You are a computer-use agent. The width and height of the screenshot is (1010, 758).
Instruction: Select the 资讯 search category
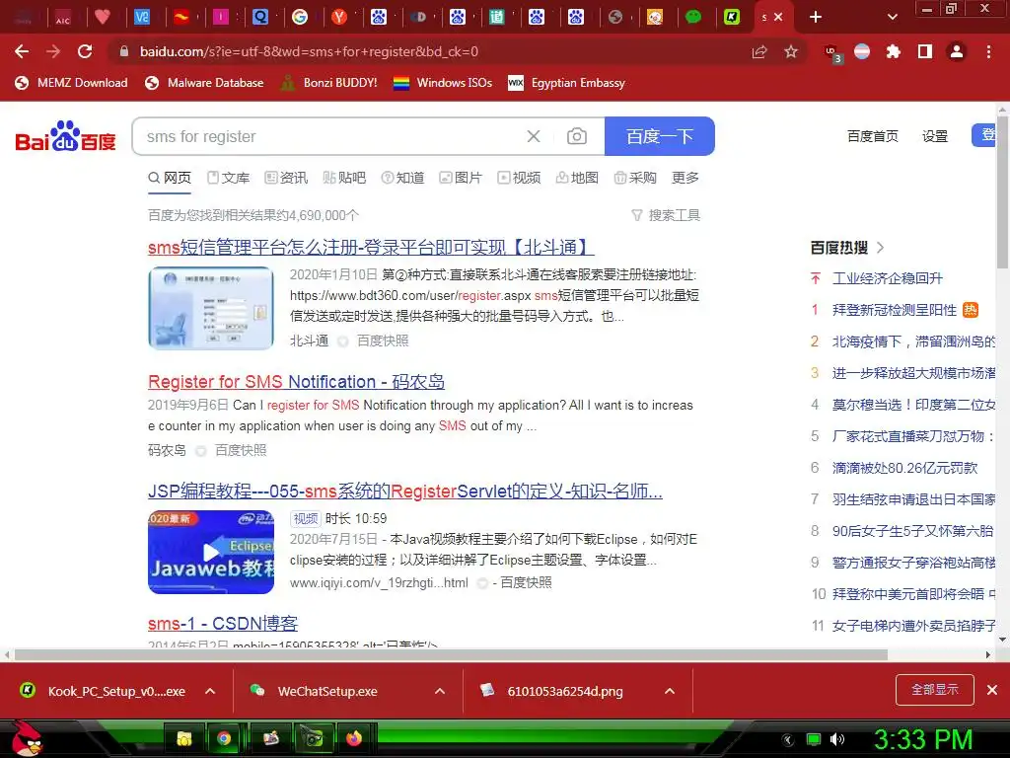click(287, 178)
